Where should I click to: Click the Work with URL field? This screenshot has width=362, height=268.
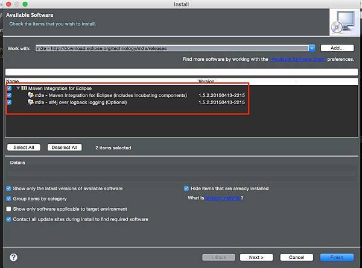click(172, 48)
